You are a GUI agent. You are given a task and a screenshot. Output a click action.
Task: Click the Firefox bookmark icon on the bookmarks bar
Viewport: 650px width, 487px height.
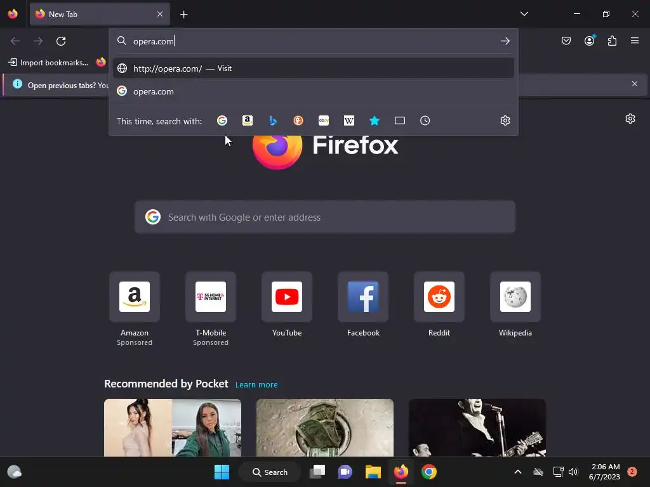coord(101,63)
